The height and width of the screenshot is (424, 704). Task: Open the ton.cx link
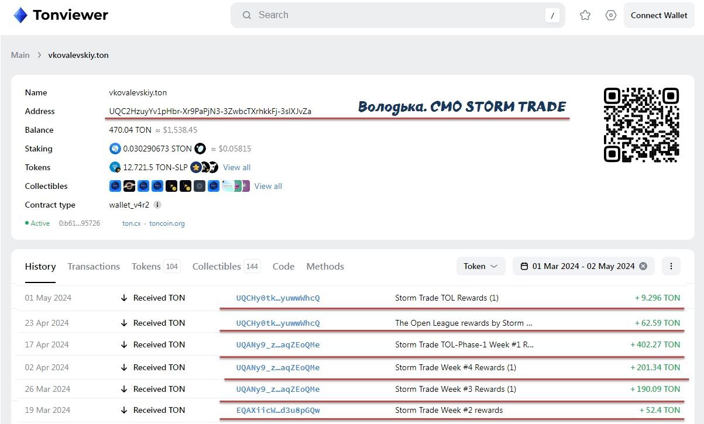pos(131,223)
